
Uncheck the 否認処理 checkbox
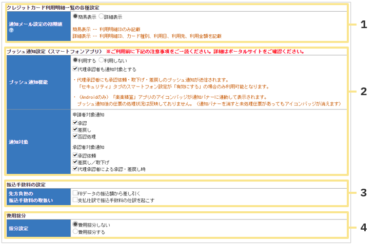pos(75,136)
